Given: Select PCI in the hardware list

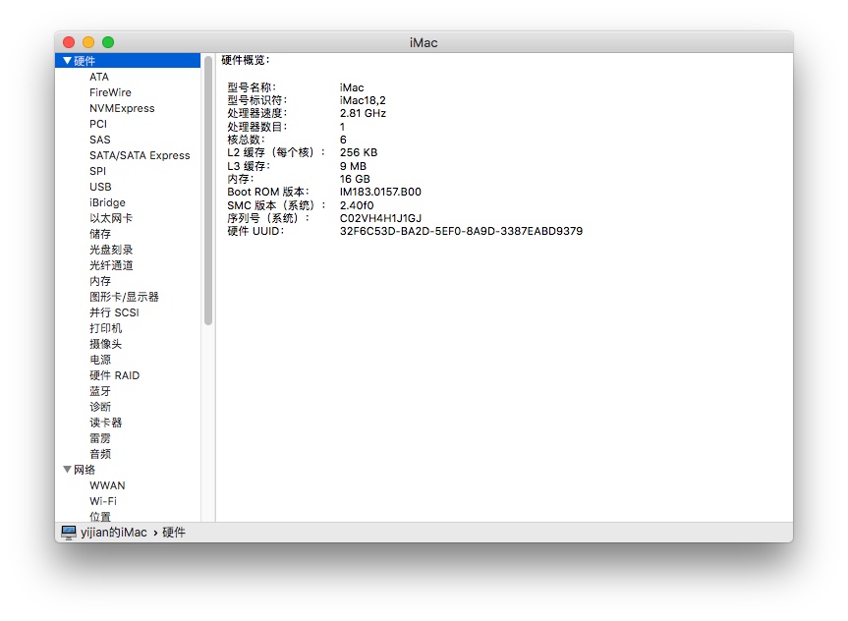Looking at the screenshot, I should [98, 124].
